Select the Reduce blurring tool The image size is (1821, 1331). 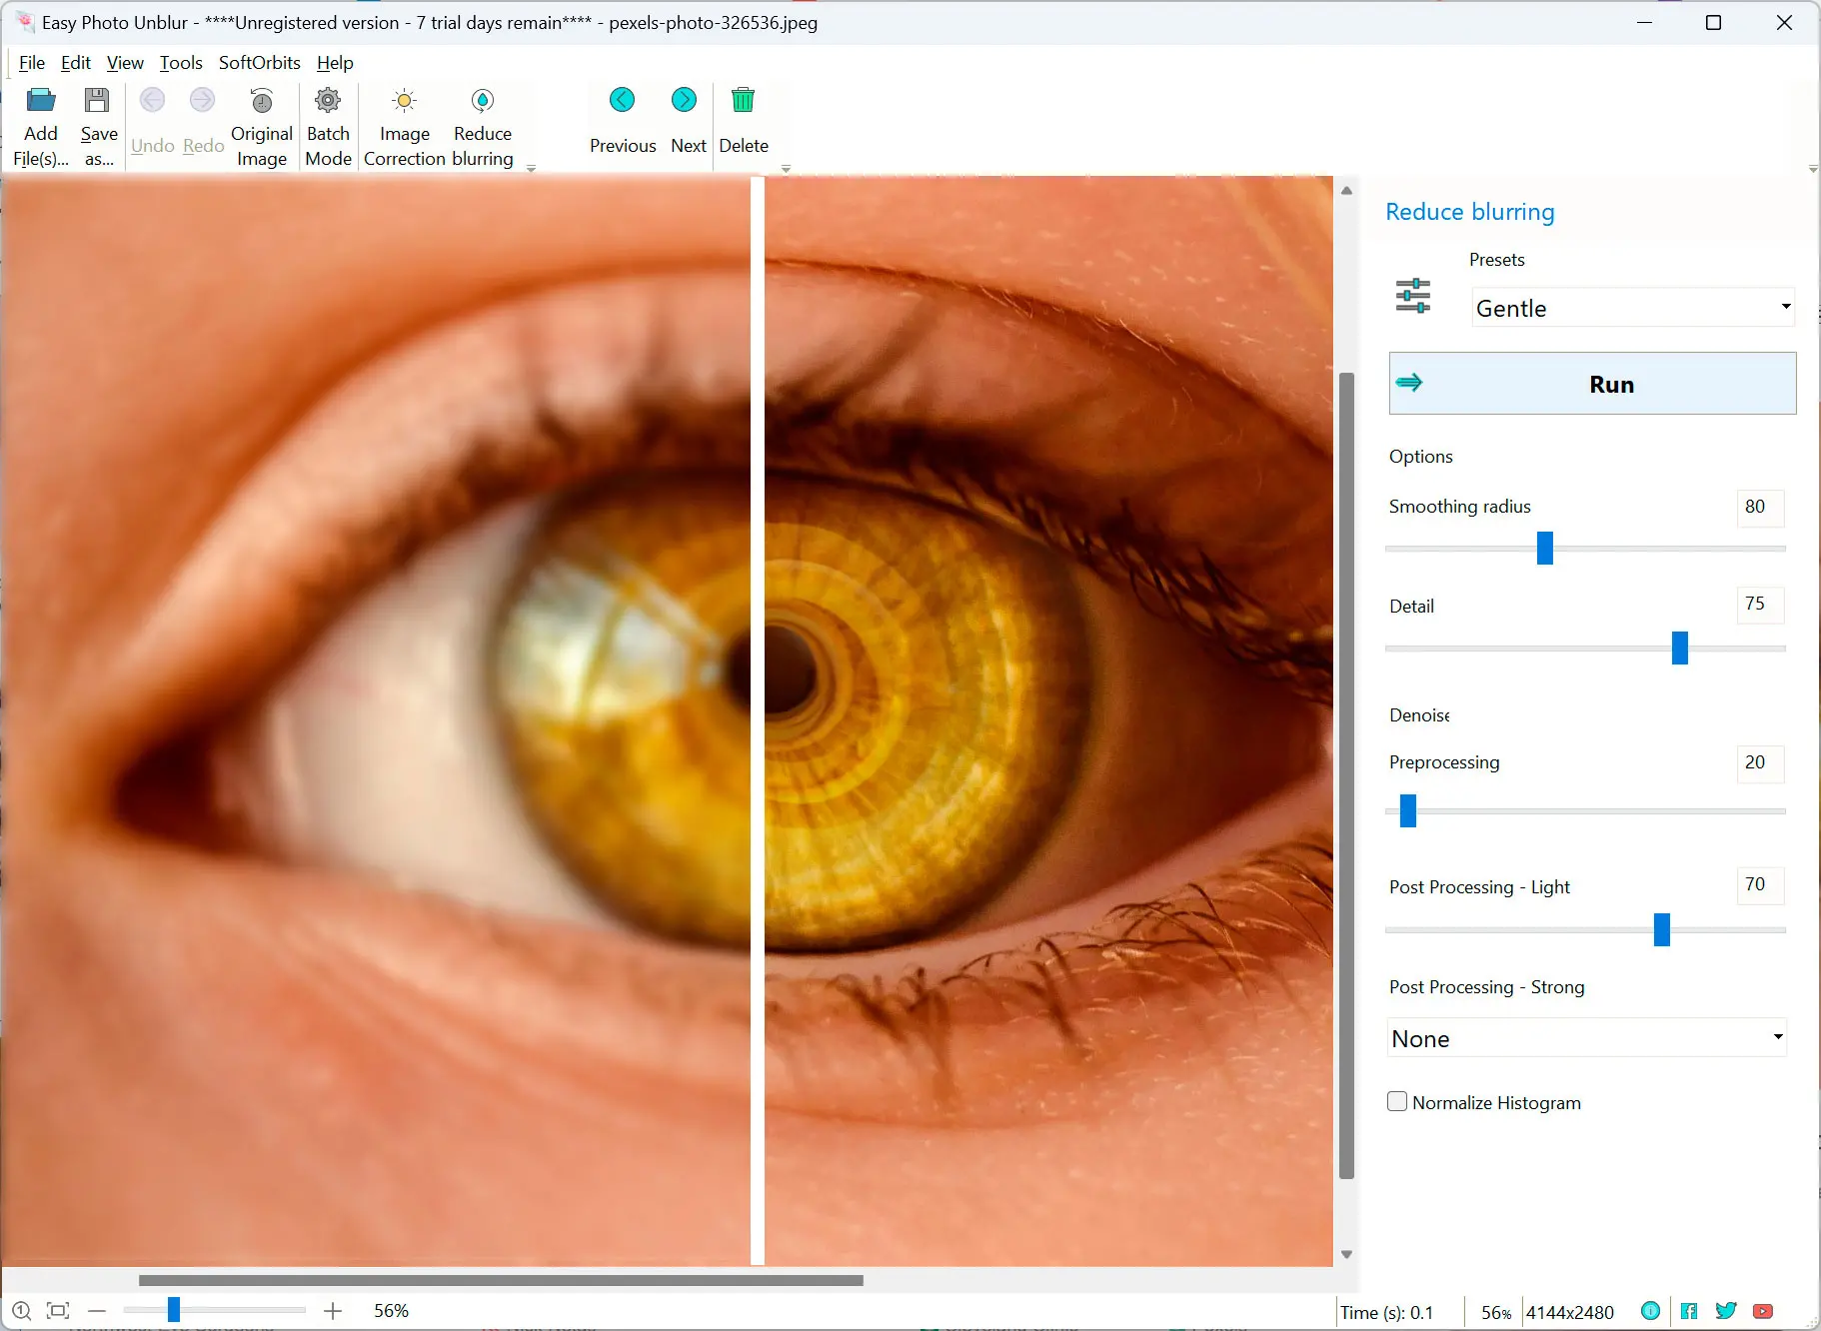[483, 128]
